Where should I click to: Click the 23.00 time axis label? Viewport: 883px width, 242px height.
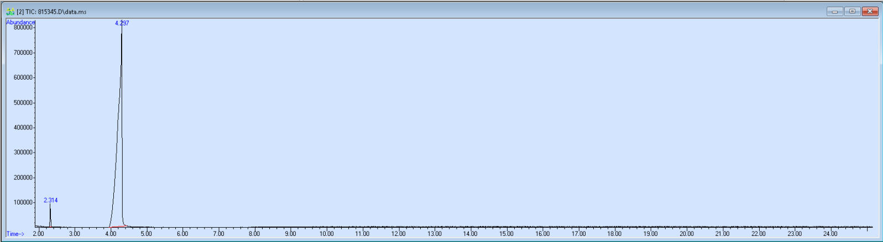tap(795, 234)
